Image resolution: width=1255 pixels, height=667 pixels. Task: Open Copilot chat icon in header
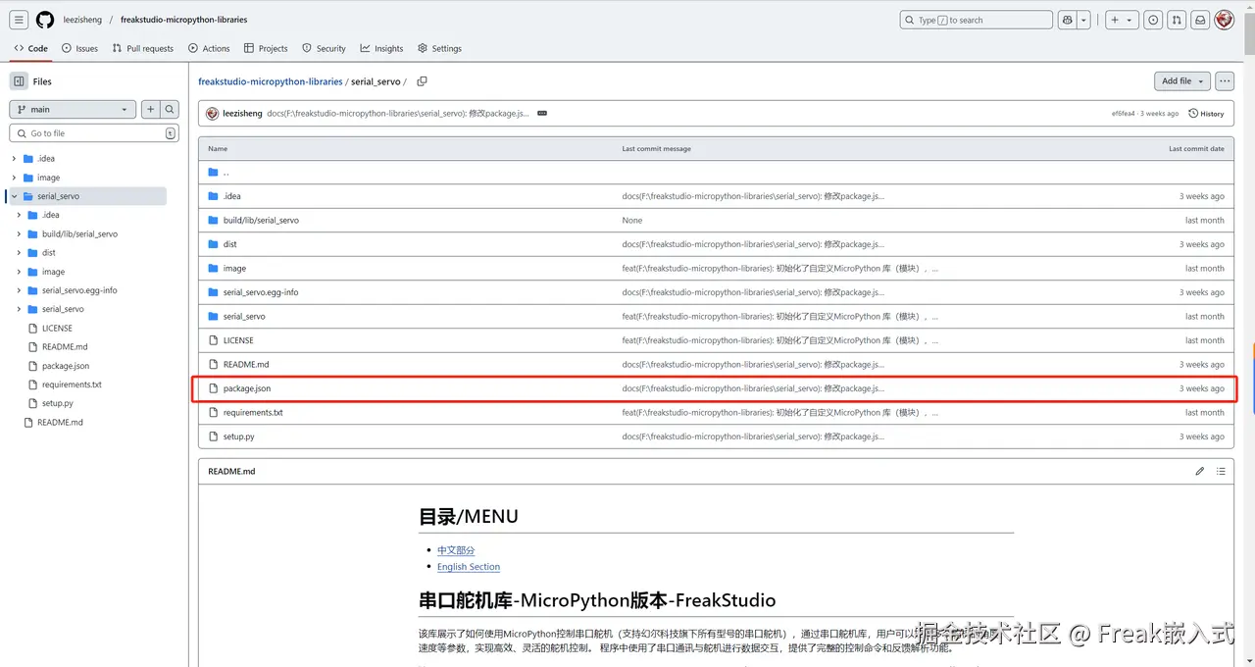click(x=1069, y=20)
